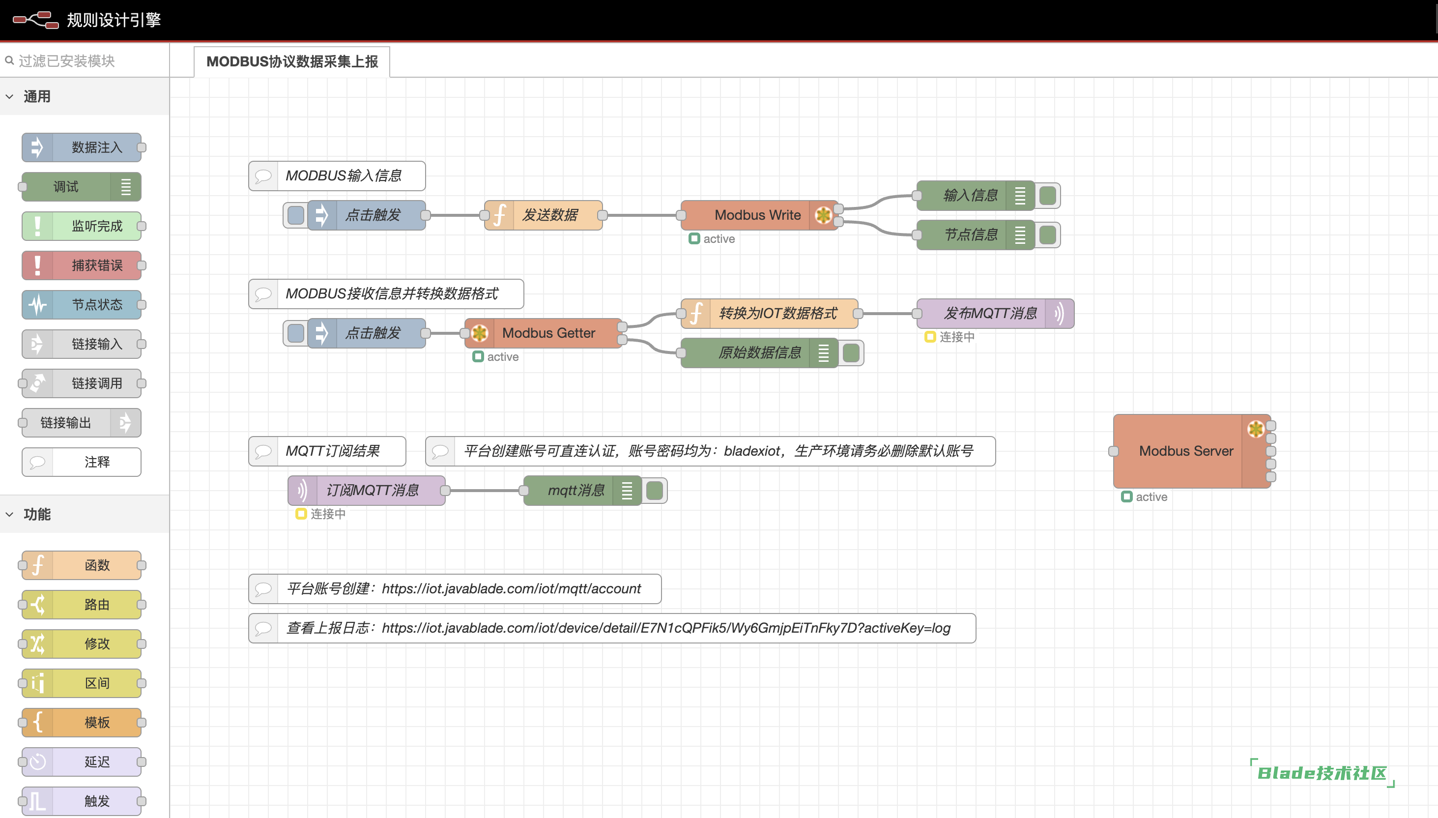
Task: Select the 捕获错误 palette node icon
Action: coord(38,266)
